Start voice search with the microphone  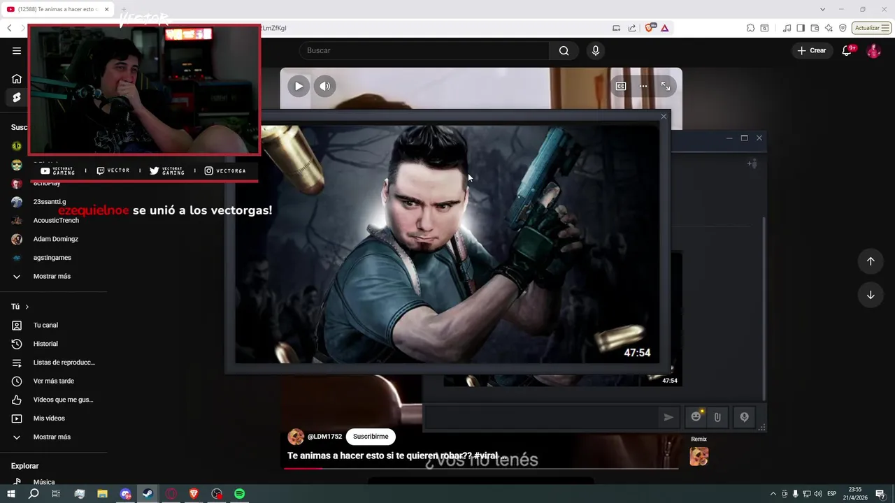596,50
